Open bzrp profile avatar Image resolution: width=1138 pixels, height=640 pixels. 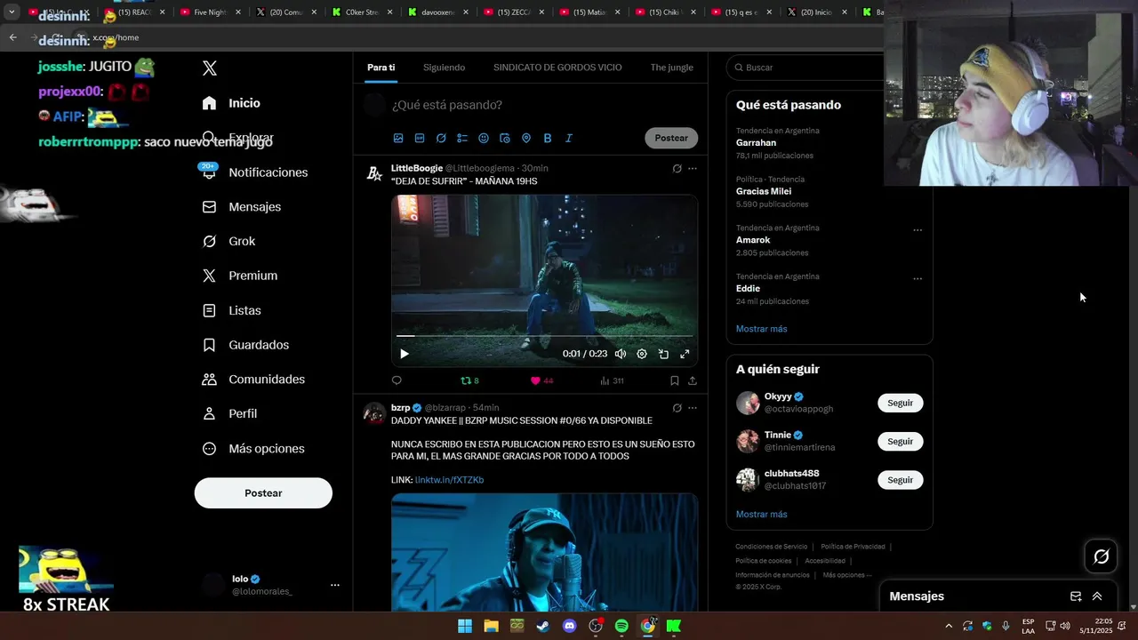[x=374, y=413]
